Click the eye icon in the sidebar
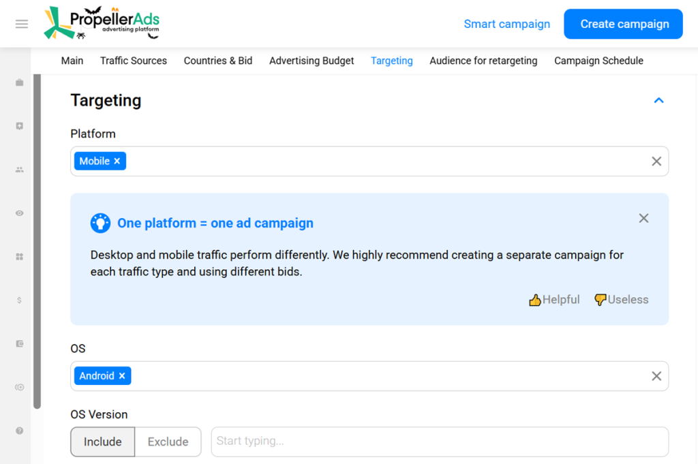This screenshot has width=698, height=464. pyautogui.click(x=20, y=213)
